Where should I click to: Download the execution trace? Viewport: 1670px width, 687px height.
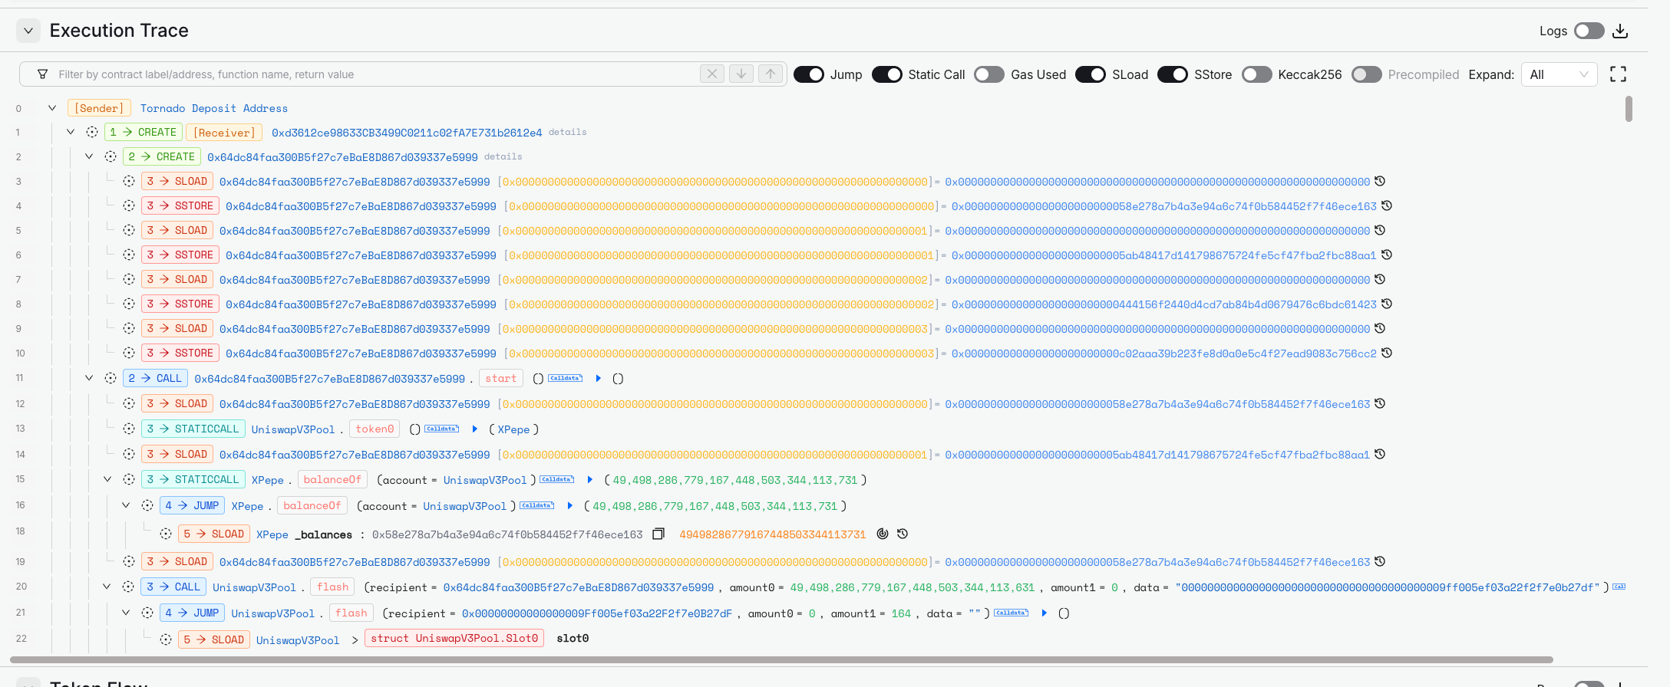coord(1620,31)
